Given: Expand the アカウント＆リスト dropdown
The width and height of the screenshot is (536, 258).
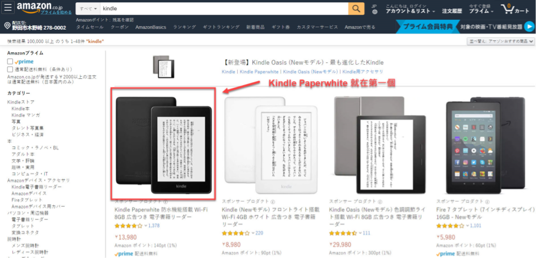Looking at the screenshot, I should point(410,11).
